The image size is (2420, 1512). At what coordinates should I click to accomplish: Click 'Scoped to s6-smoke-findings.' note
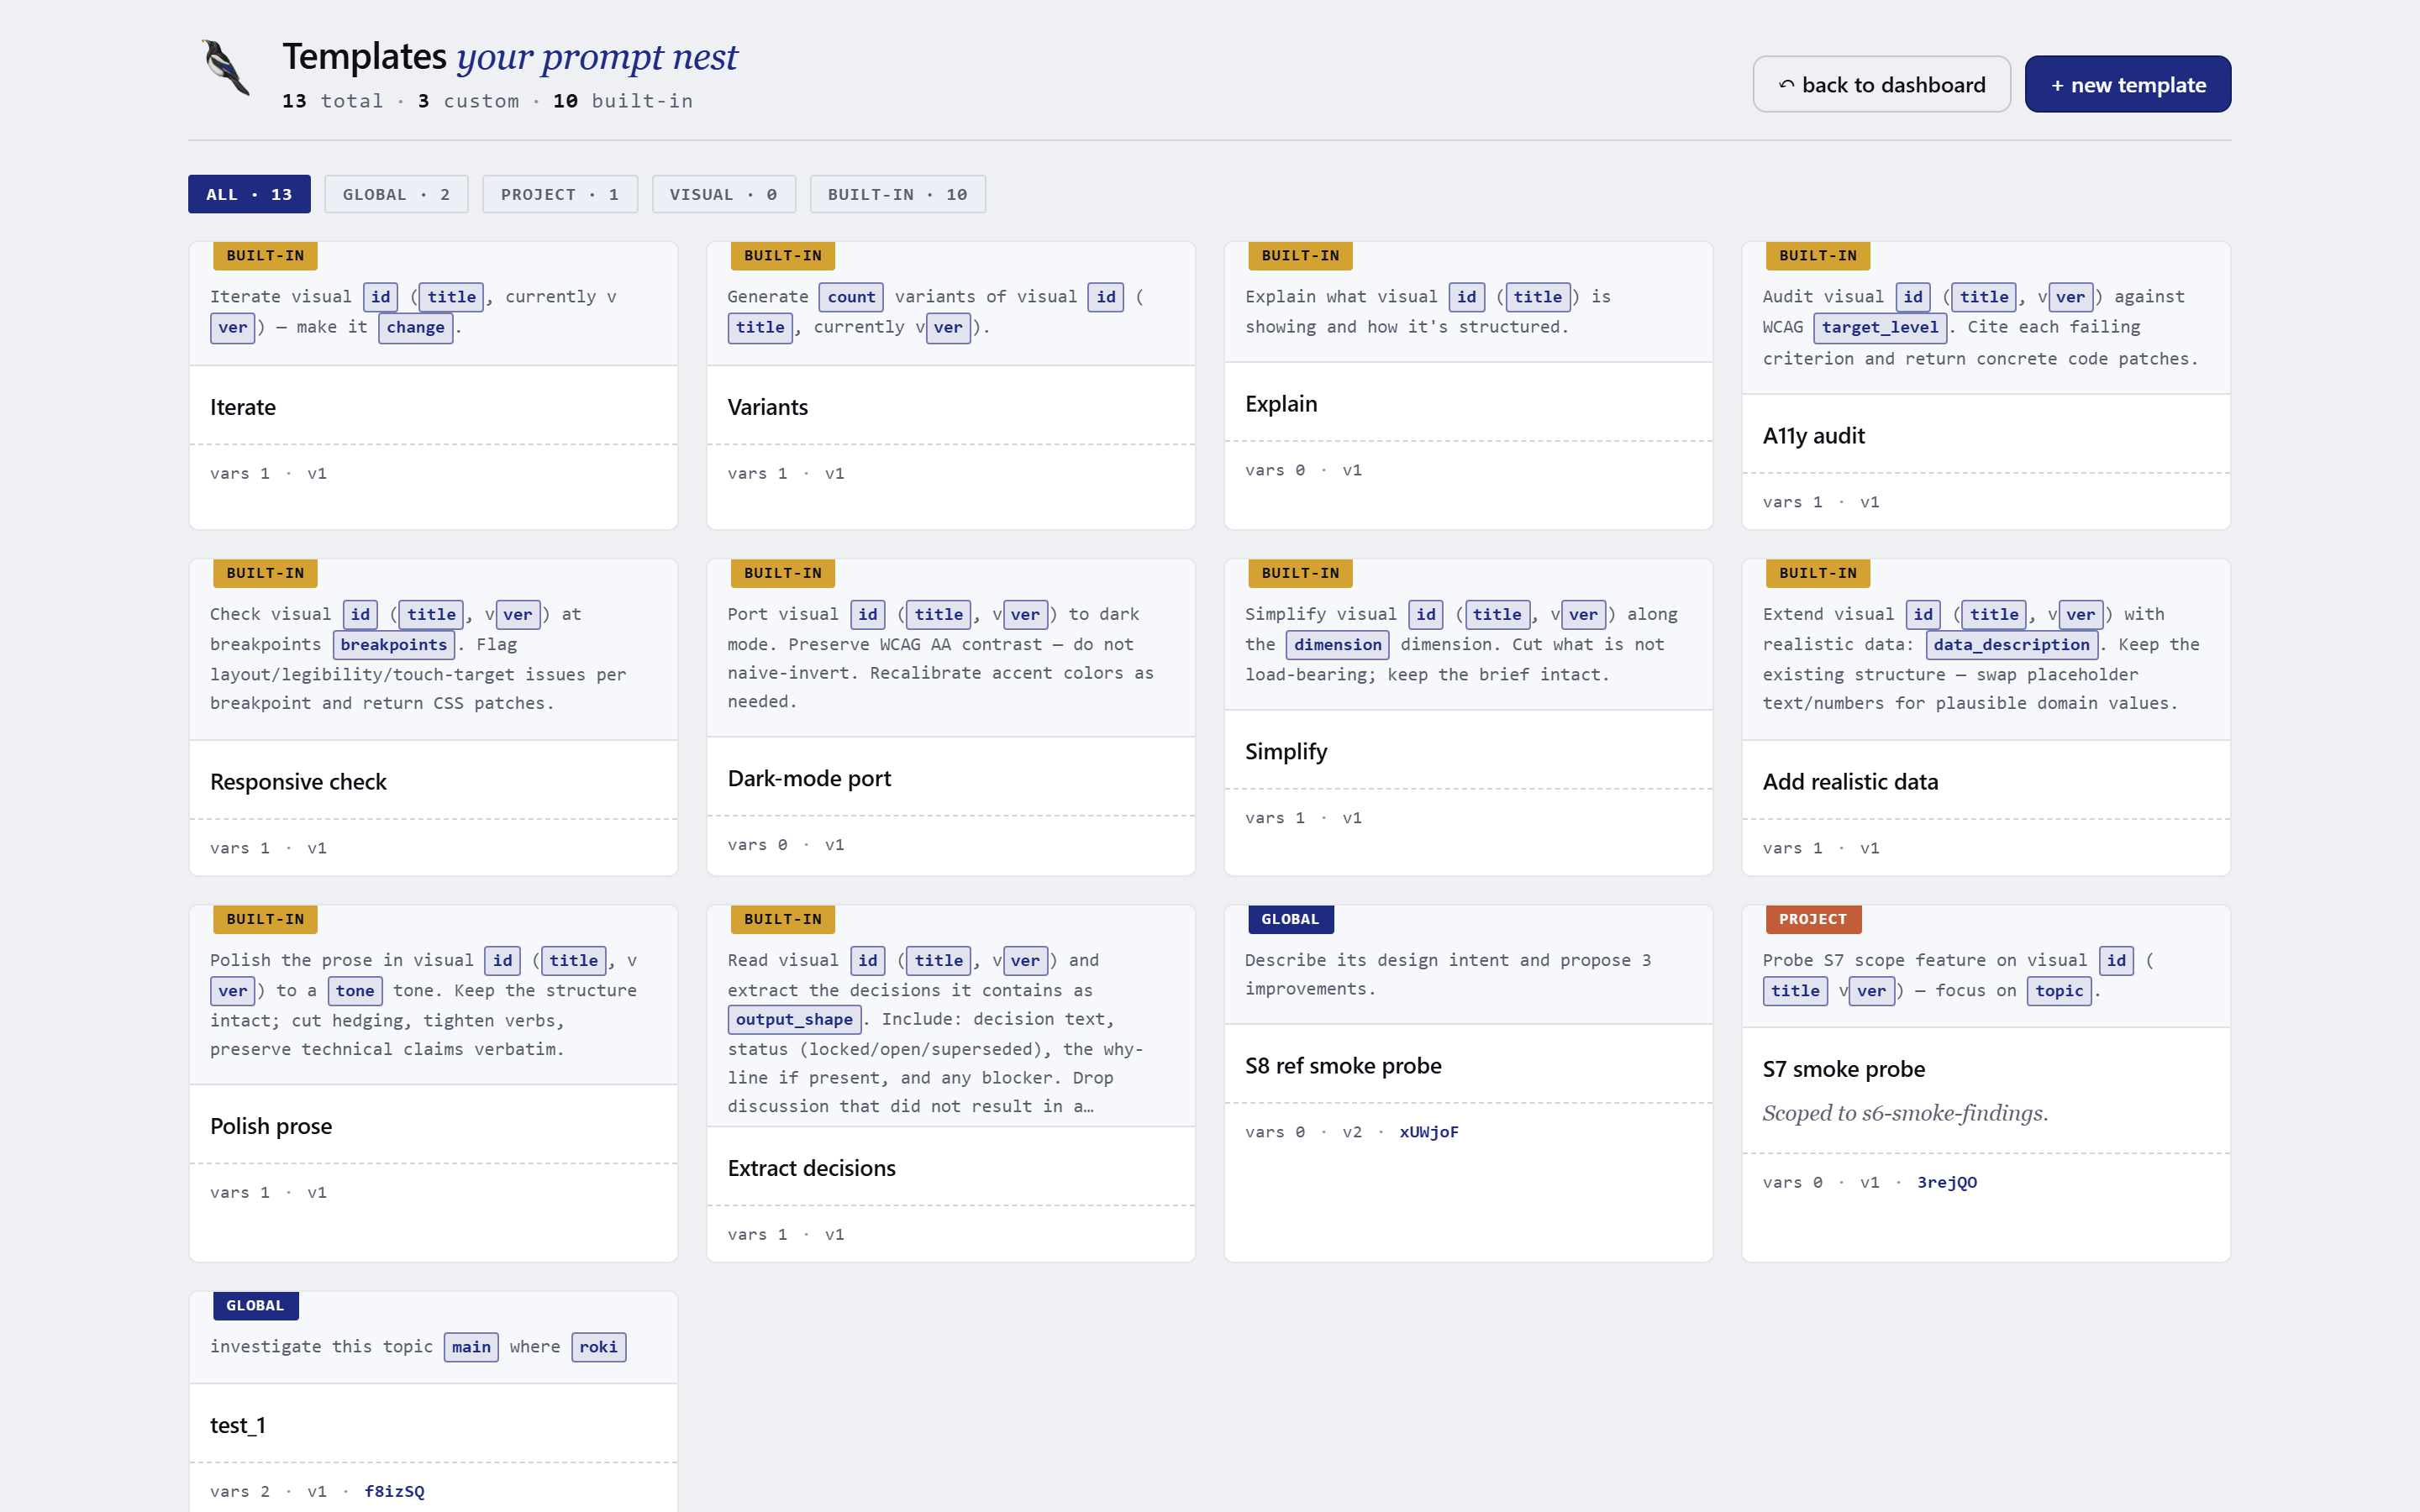coord(1905,1113)
